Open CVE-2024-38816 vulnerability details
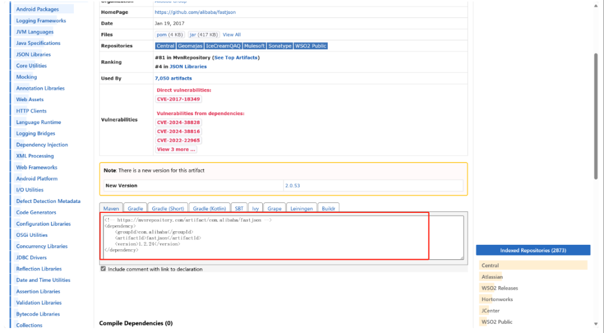This screenshot has height=333, width=604. tap(178, 131)
